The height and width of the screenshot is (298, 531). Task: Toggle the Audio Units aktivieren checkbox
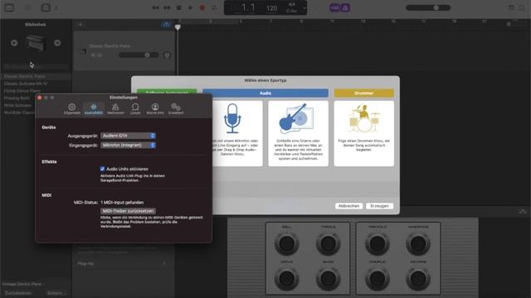[102, 169]
